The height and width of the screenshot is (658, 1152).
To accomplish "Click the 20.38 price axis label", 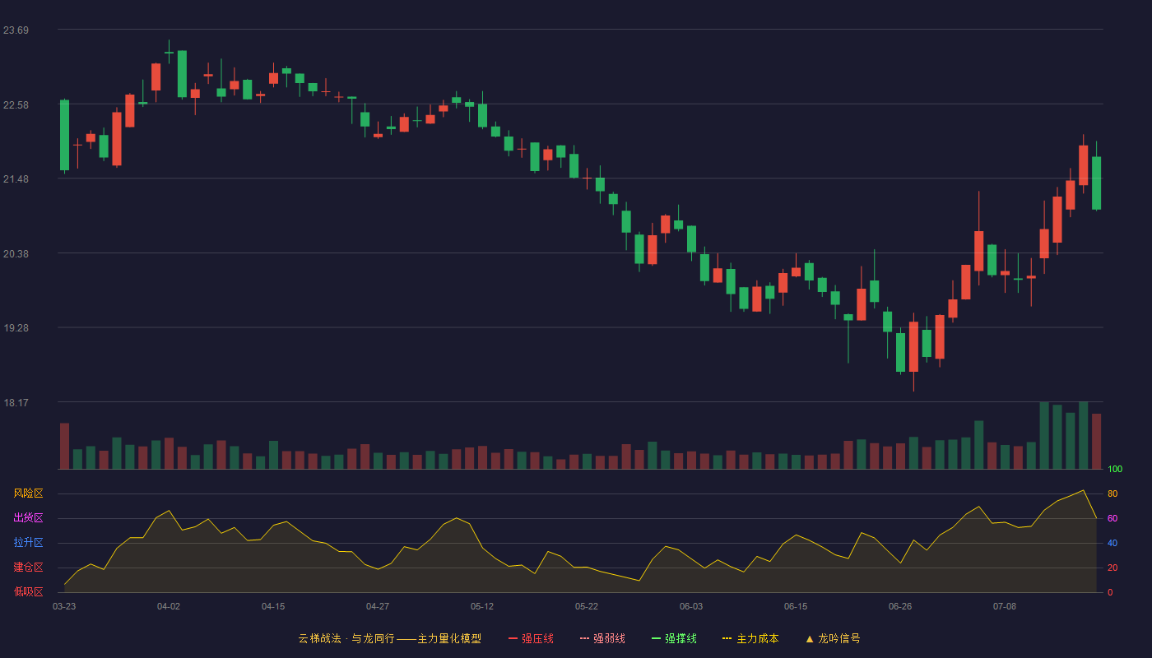I will pyautogui.click(x=16, y=254).
